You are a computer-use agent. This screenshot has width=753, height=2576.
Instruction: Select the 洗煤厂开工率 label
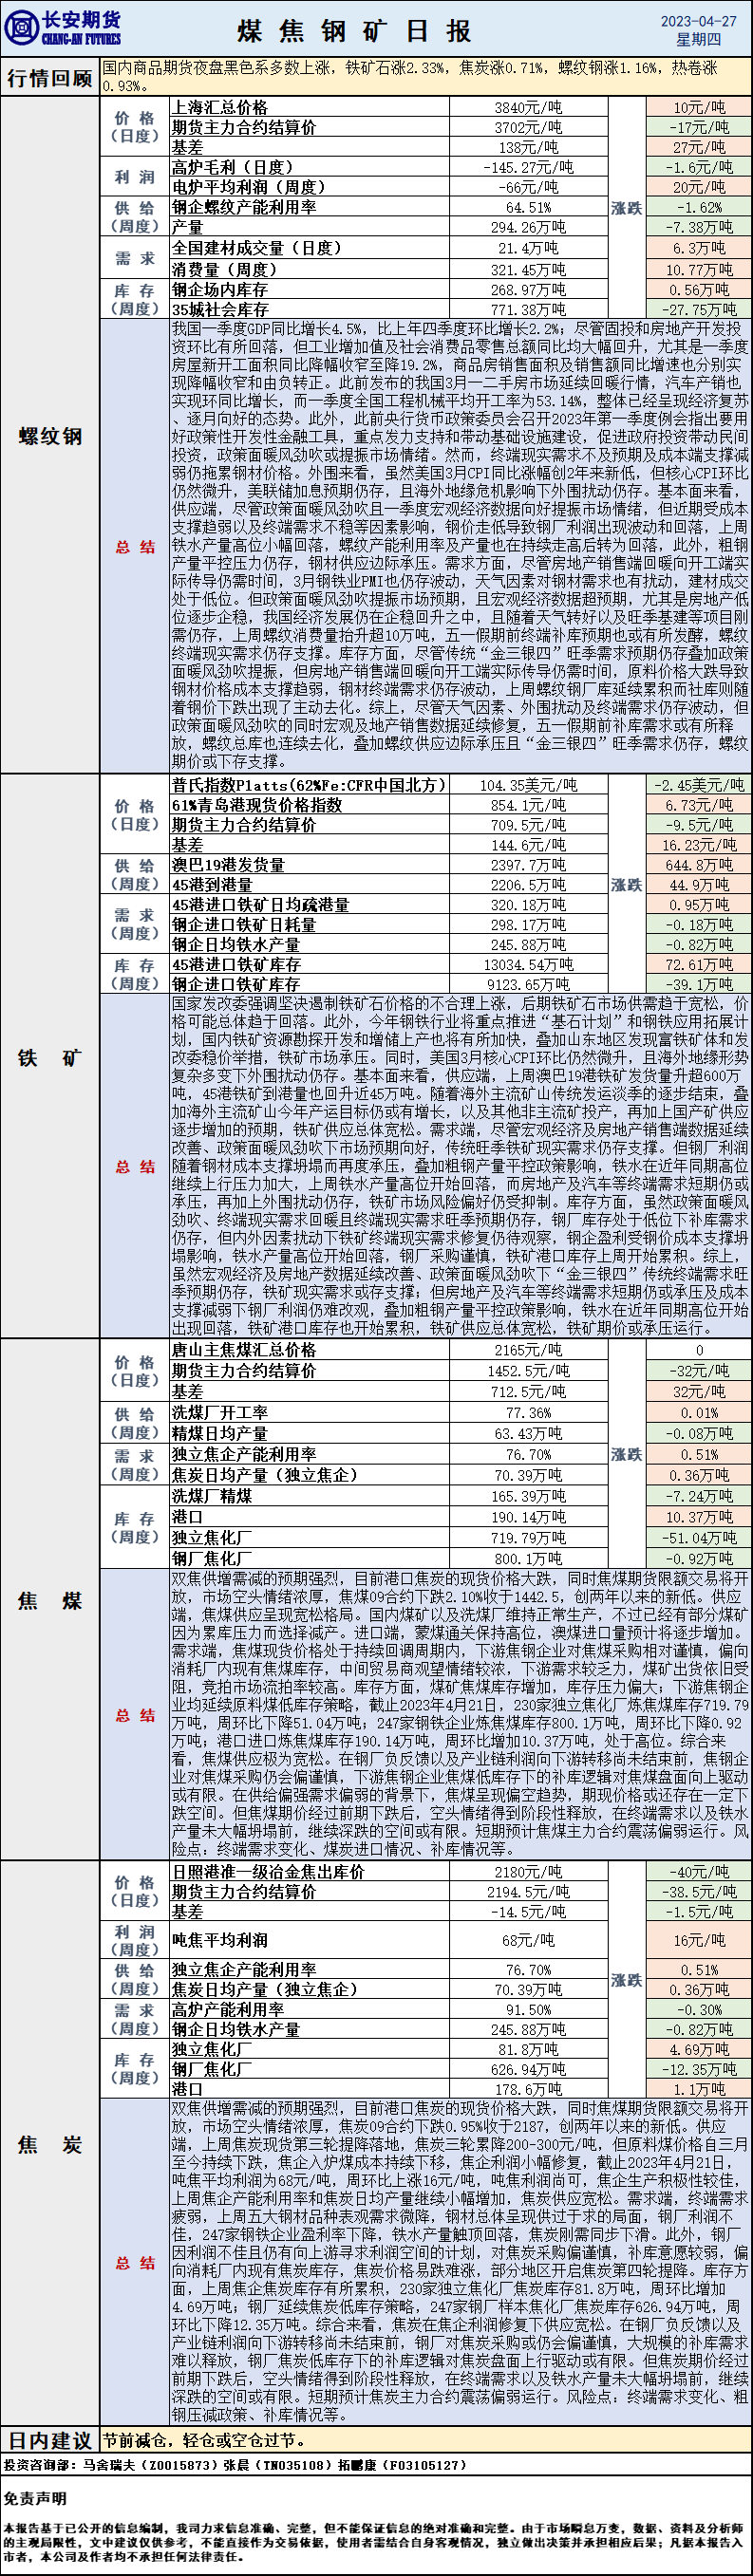point(220,1413)
